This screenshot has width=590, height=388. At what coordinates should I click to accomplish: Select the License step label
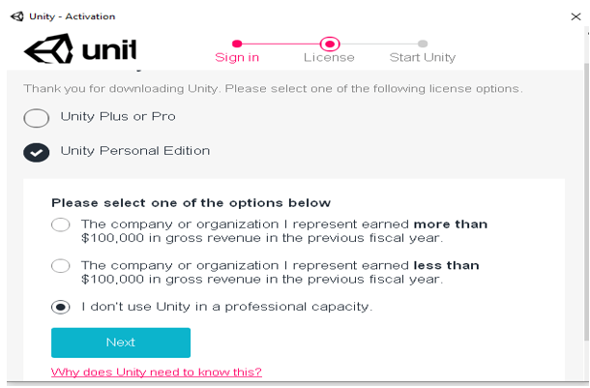329,58
